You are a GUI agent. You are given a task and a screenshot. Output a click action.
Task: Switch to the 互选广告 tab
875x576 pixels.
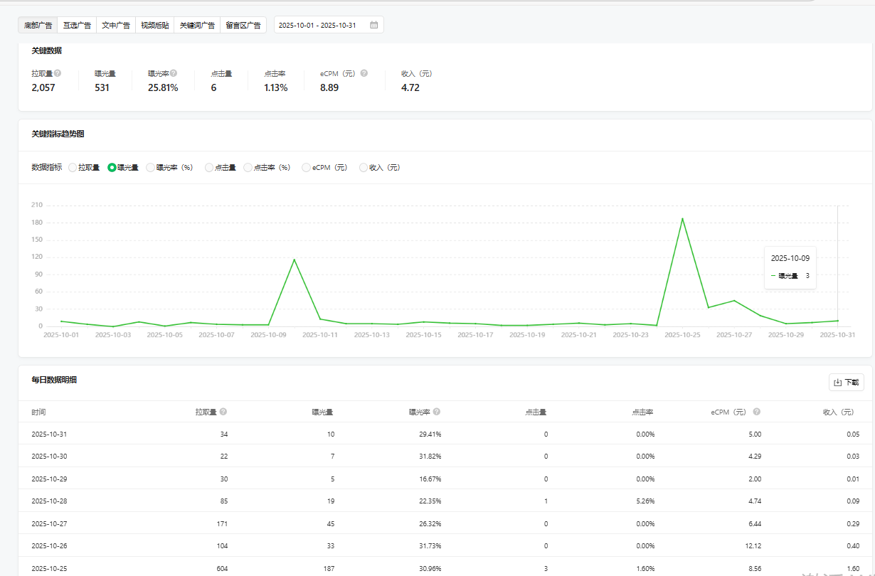click(x=77, y=25)
